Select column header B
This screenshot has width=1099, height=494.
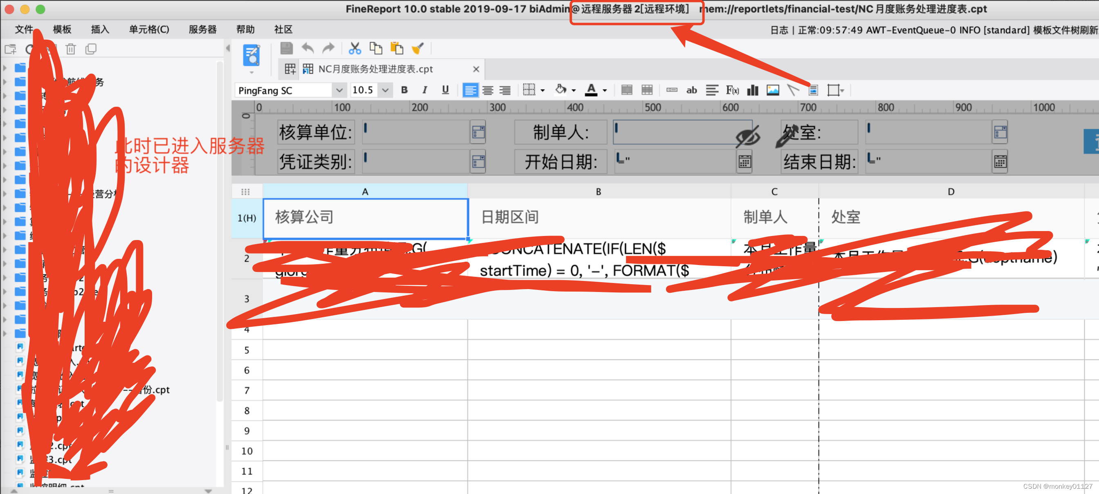(x=599, y=191)
